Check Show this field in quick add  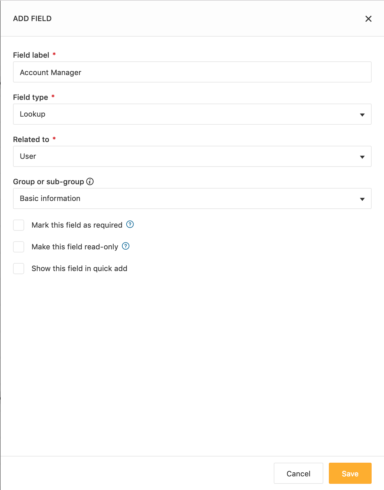click(x=19, y=269)
